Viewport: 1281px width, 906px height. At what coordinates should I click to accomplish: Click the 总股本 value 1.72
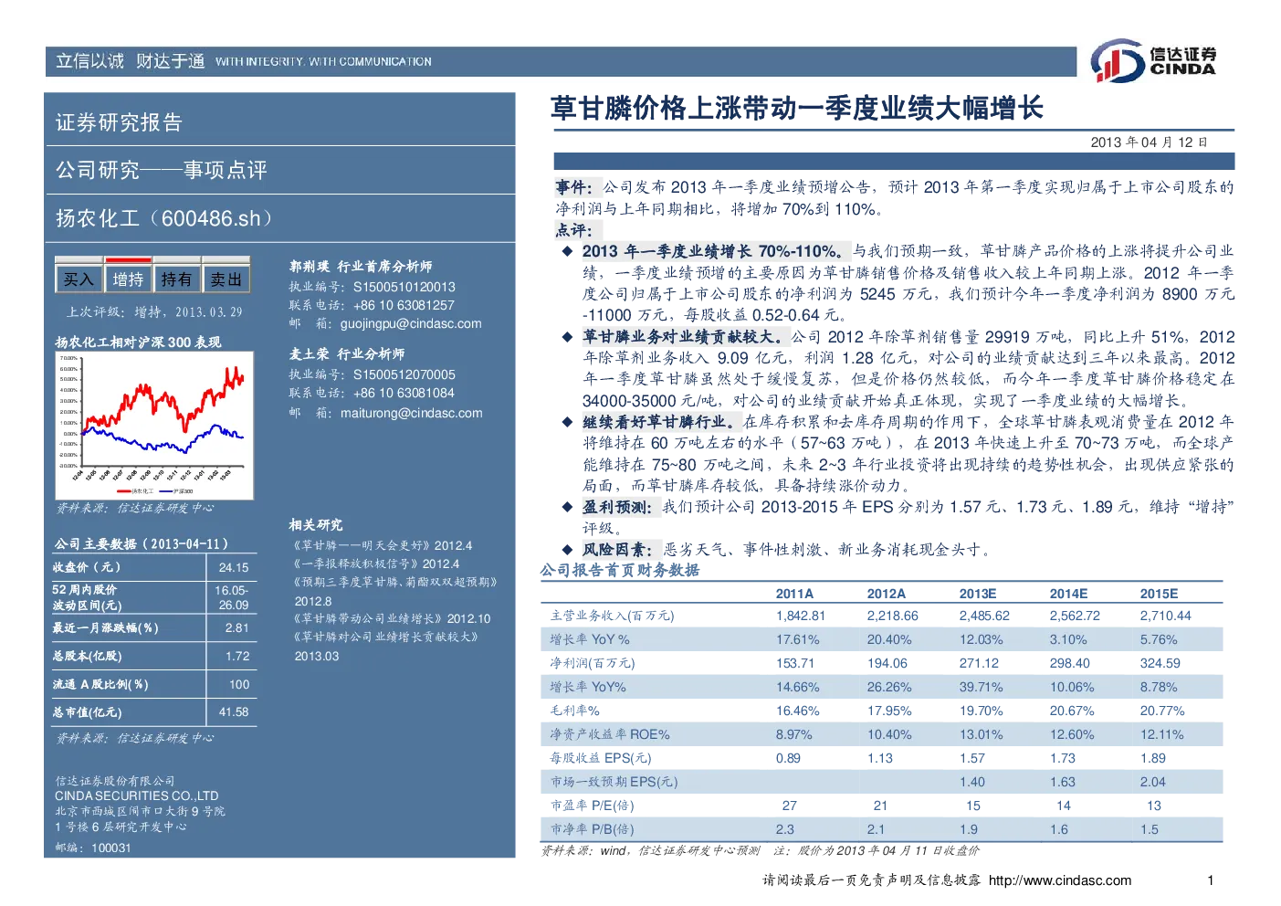click(x=237, y=656)
